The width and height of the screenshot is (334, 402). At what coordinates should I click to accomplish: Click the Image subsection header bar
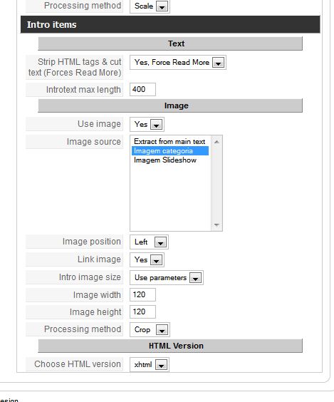170,105
